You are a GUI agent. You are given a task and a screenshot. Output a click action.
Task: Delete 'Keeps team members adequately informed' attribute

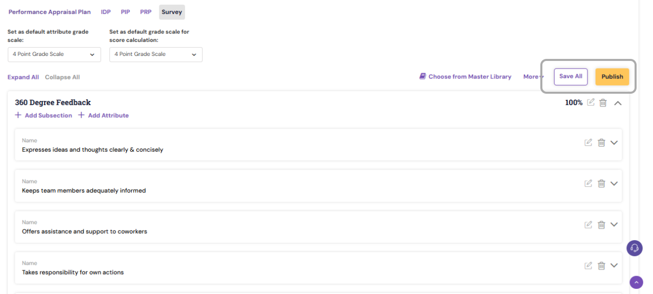602,183
